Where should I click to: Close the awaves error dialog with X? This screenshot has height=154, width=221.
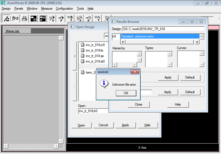tap(135, 72)
